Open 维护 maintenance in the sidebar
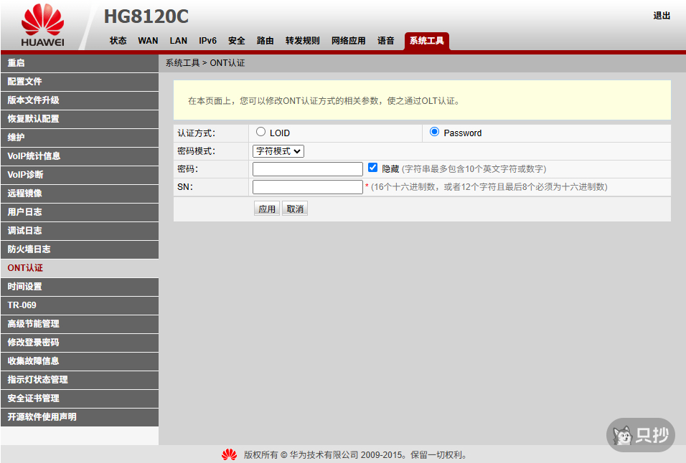 click(x=80, y=138)
